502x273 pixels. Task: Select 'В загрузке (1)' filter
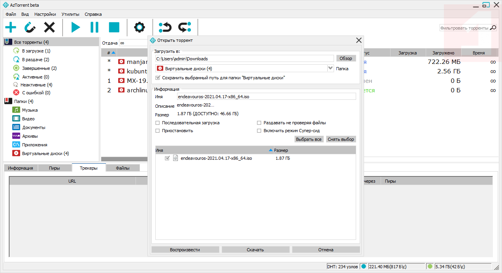(x=36, y=51)
